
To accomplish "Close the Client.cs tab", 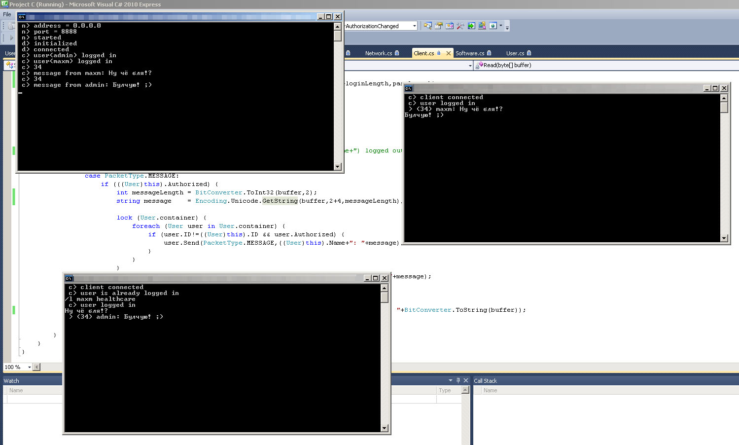I will pyautogui.click(x=448, y=53).
